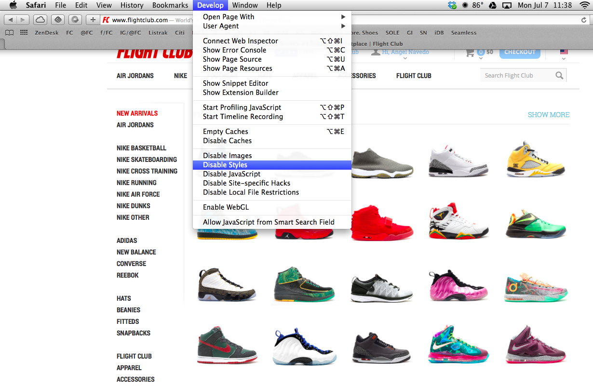
Task: Click the user profile silhouette icon
Action: (x=376, y=51)
